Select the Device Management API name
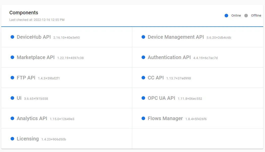This screenshot has width=265, height=152. click(x=176, y=37)
